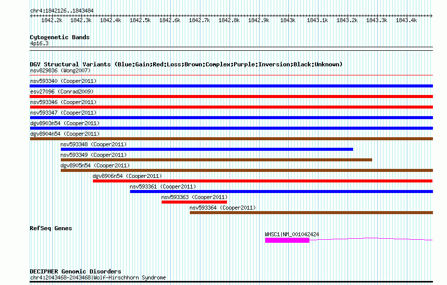Select the red nsv593346 loss bar

231,107
